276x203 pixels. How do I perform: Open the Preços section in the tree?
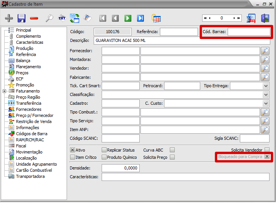click(x=22, y=73)
